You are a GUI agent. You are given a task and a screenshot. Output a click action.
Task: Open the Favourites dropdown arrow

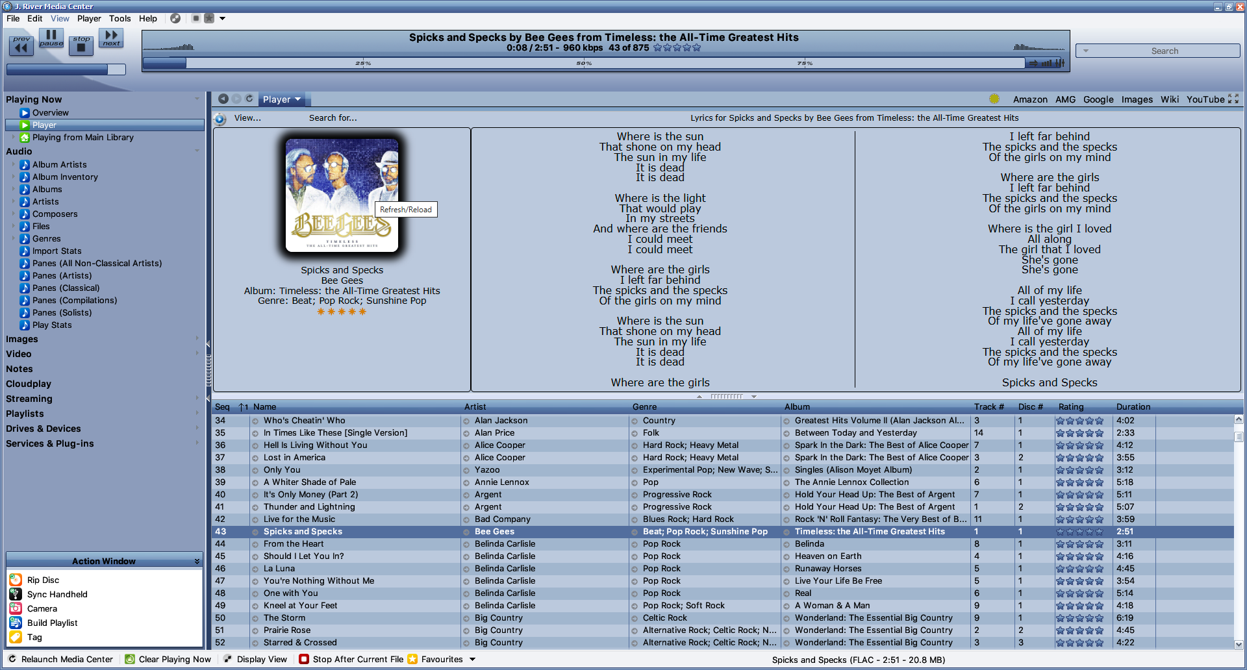pos(472,659)
